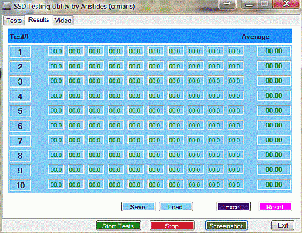This screenshot has height=233, width=302.
Task: Open the Video tab
Action: tap(63, 21)
